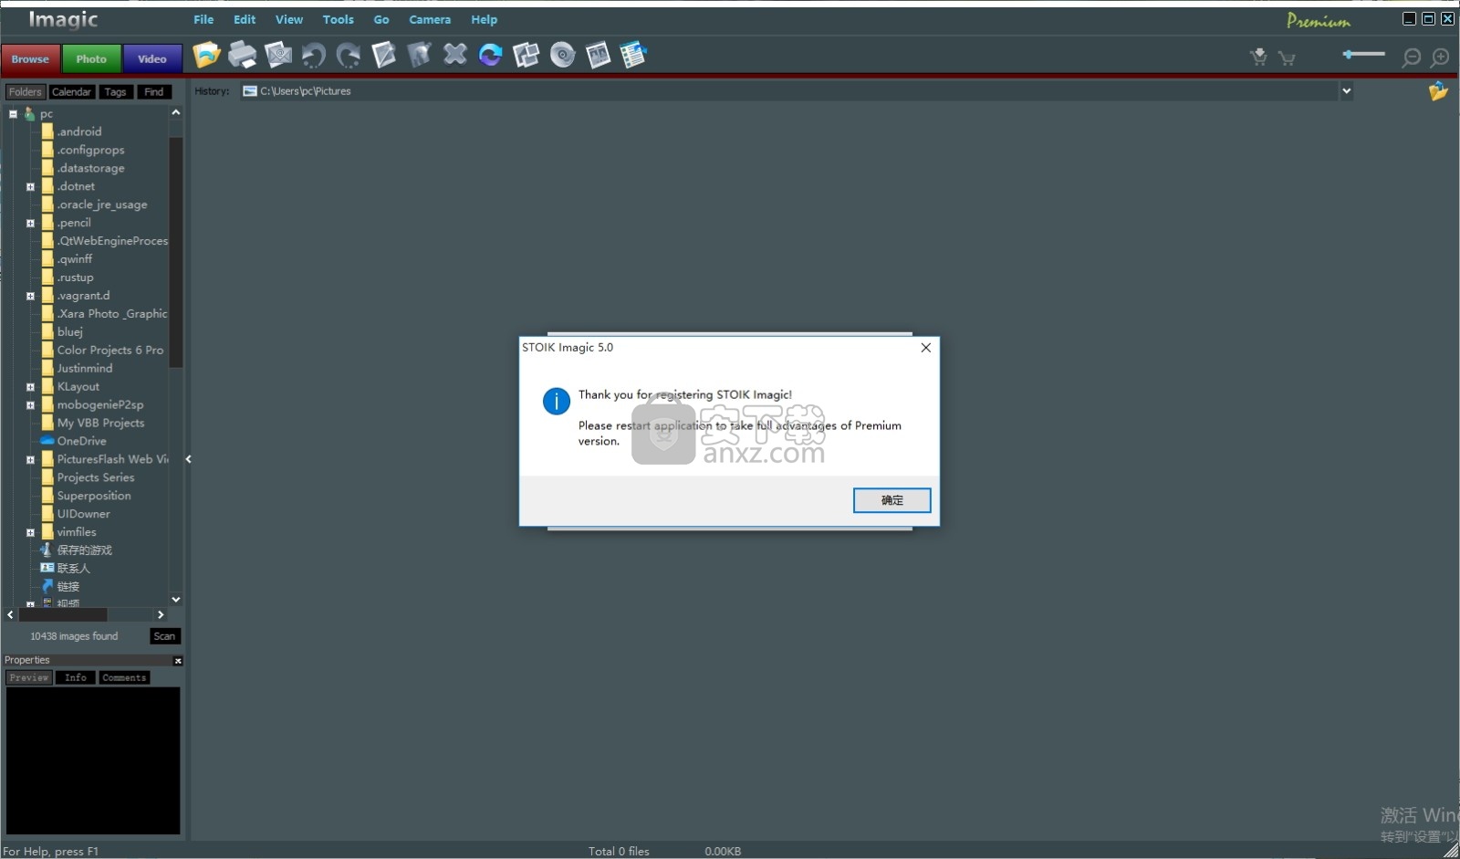Image resolution: width=1460 pixels, height=859 pixels.
Task: Open the File menu
Action: tap(203, 19)
